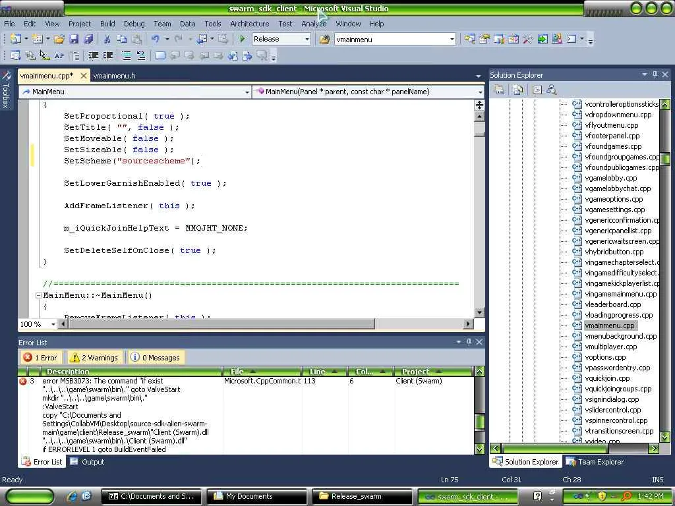This screenshot has width=675, height=506.
Task: Open Solution Explorer window position dropdown
Action: click(x=645, y=74)
